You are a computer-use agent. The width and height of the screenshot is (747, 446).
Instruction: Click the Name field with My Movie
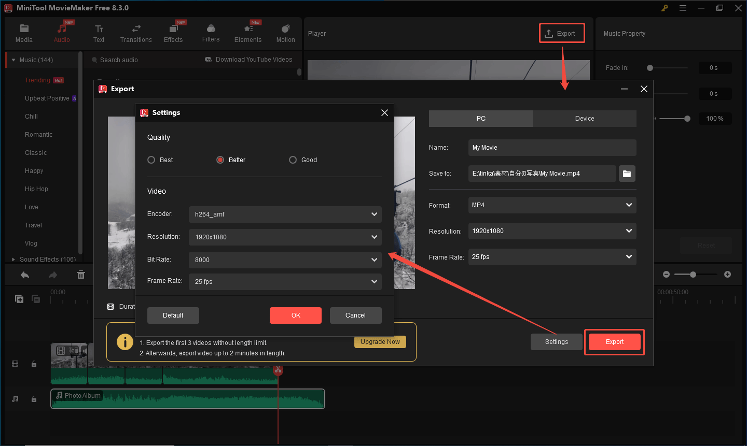pos(552,148)
